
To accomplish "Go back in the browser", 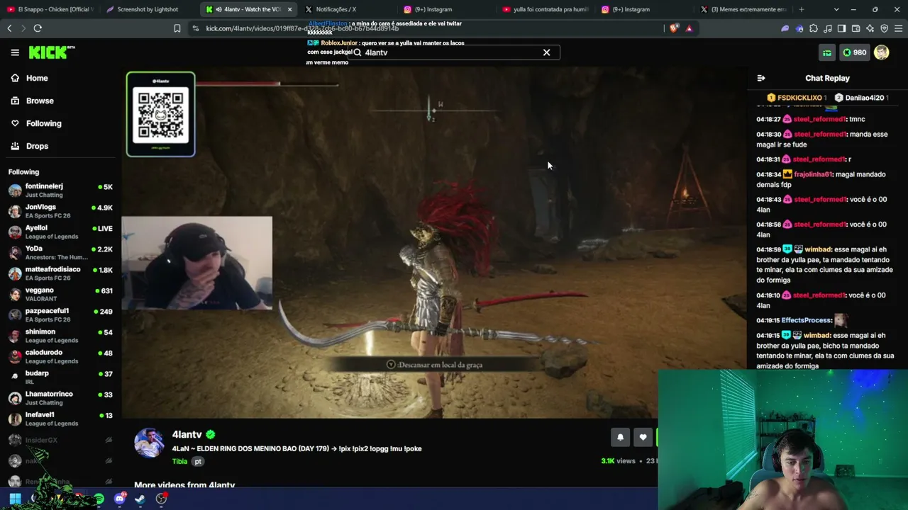I will (9, 28).
